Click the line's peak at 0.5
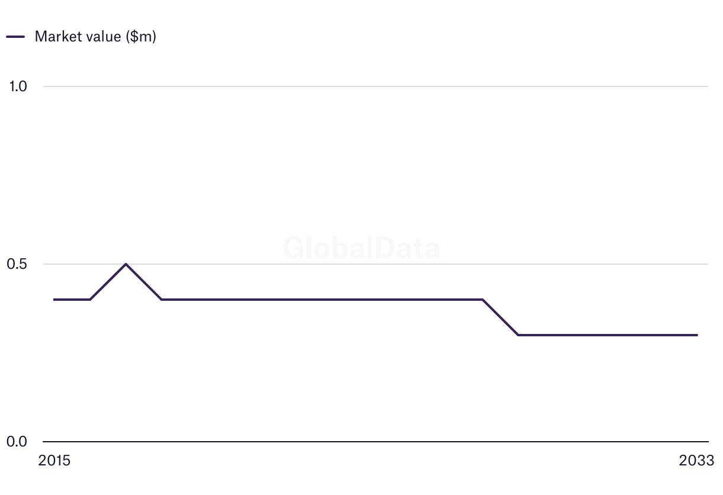Screen dimensions: 723x495 pos(126,264)
